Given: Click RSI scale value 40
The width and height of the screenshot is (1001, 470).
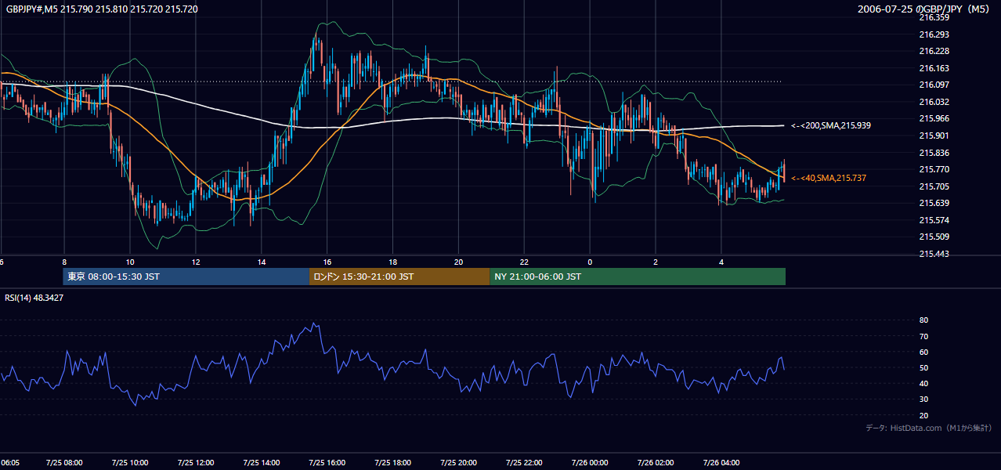Looking at the screenshot, I should click(x=923, y=383).
